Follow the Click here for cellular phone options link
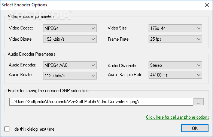213x137 pixels. click(x=177, y=117)
